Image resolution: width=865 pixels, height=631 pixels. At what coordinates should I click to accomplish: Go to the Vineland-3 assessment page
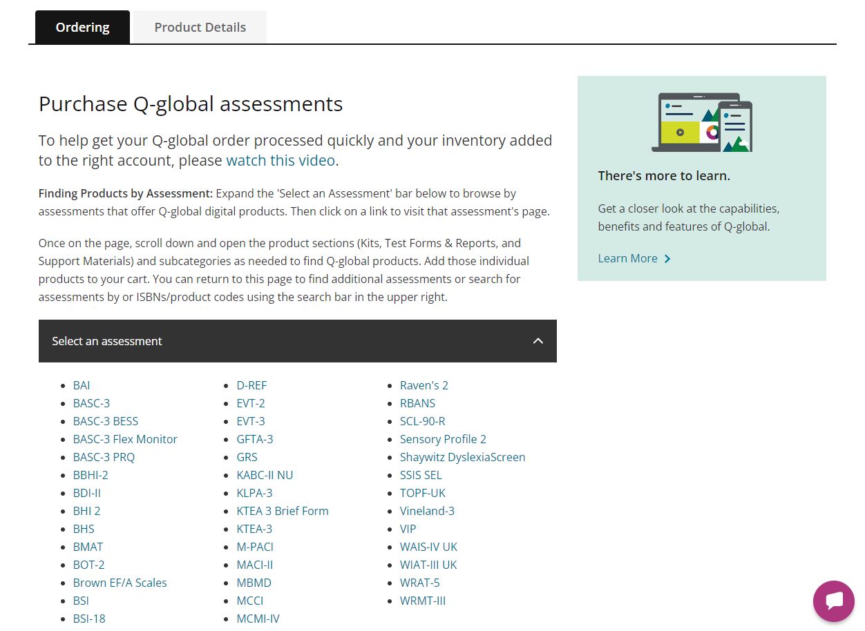[x=426, y=511]
